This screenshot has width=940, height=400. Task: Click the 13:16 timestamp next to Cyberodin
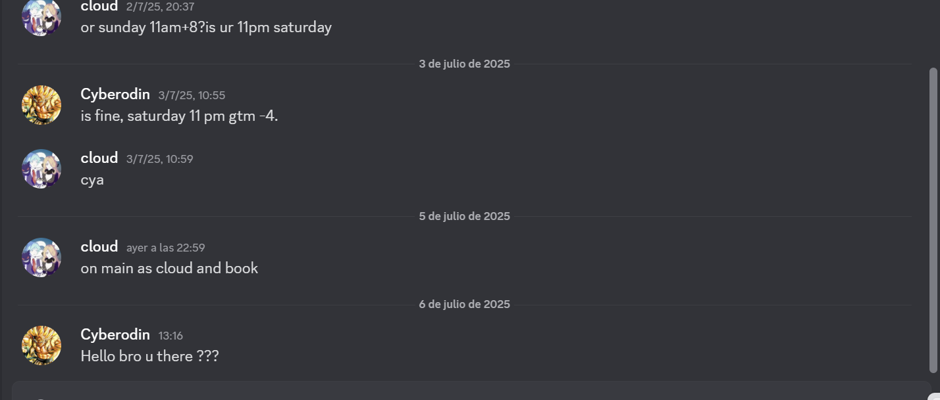[170, 336]
